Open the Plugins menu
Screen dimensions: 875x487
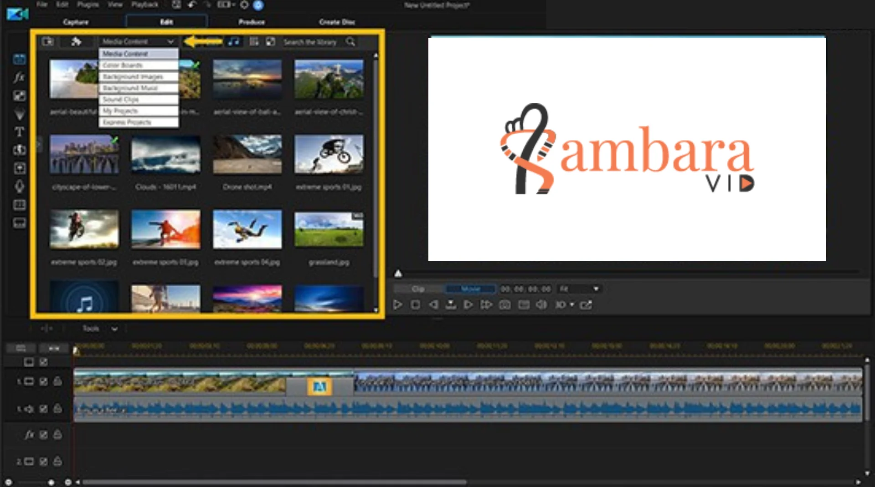pos(88,5)
